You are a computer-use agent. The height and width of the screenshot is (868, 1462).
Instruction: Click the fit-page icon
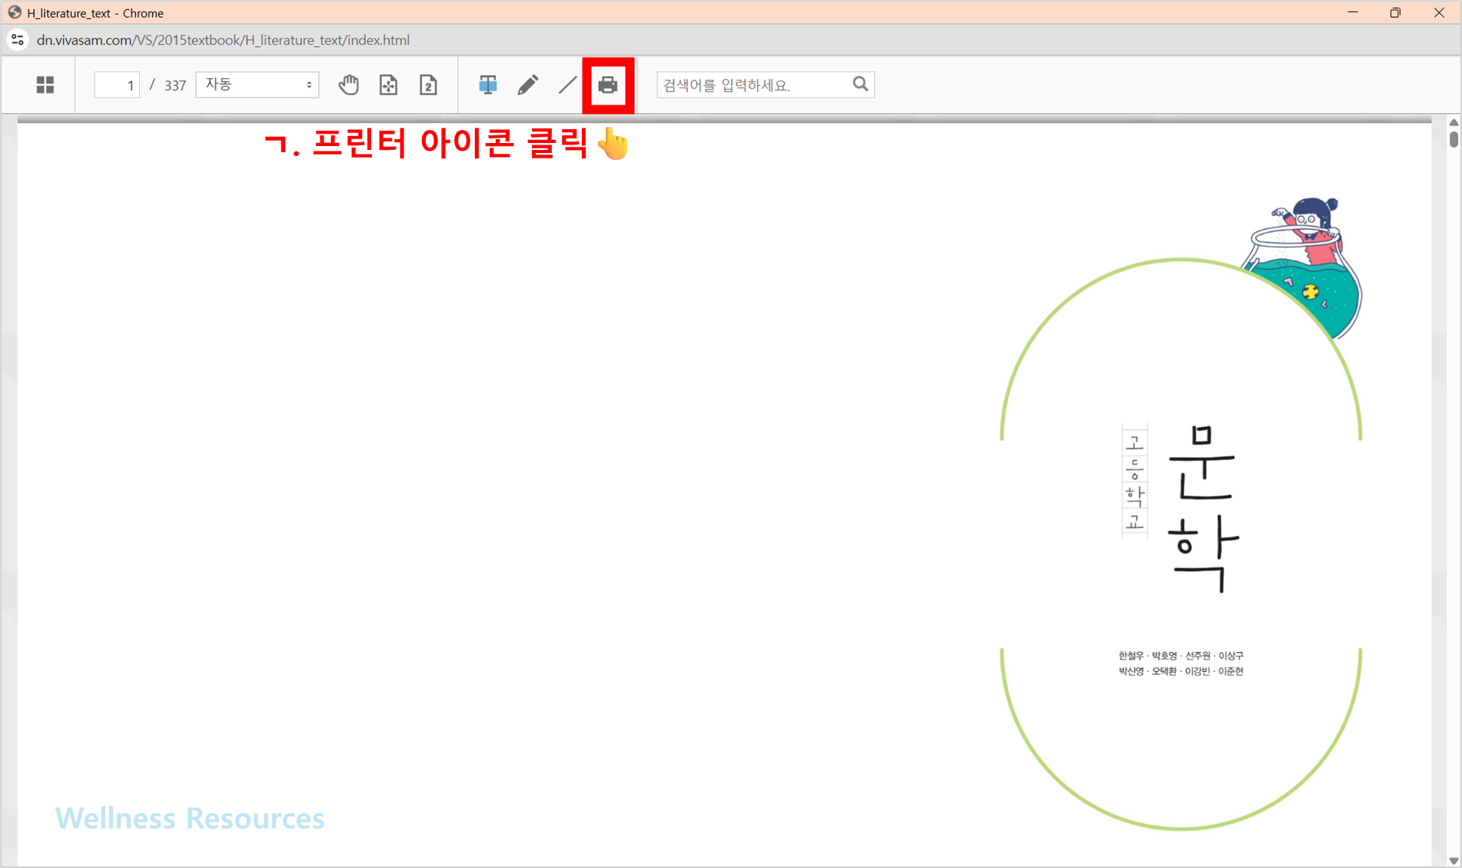389,85
